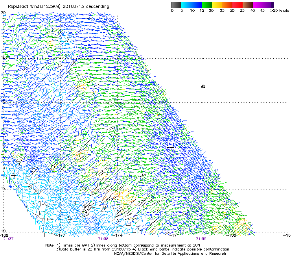Click the latitude label '14' on the left axis
Viewport: 291px width, 256px height.
point(3,145)
